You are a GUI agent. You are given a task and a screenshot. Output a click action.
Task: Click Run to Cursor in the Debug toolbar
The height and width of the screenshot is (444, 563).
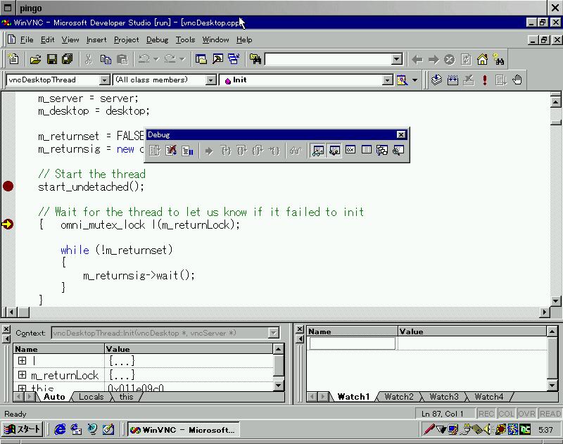(x=274, y=151)
